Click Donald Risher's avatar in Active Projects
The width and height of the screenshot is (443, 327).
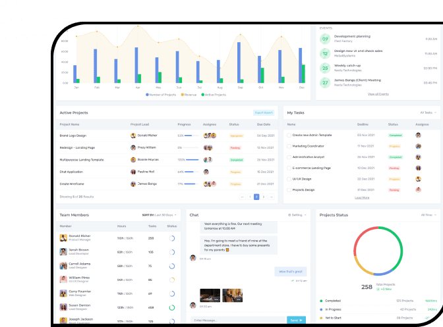pos(133,136)
